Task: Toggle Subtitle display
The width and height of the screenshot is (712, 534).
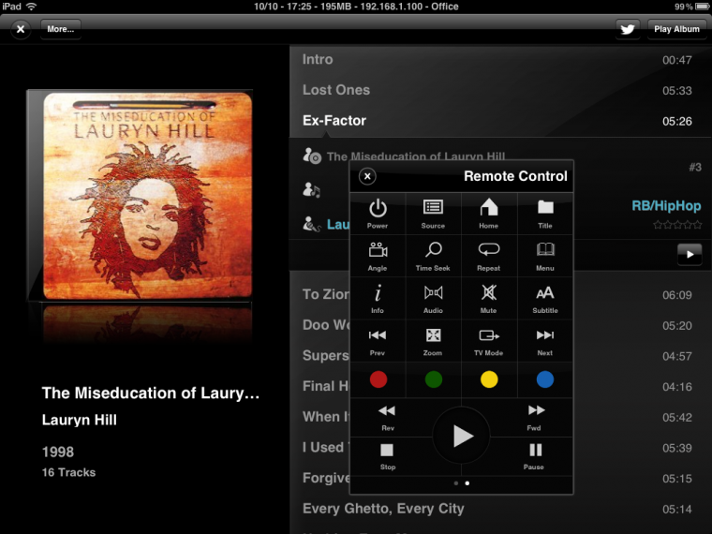Action: coord(544,297)
